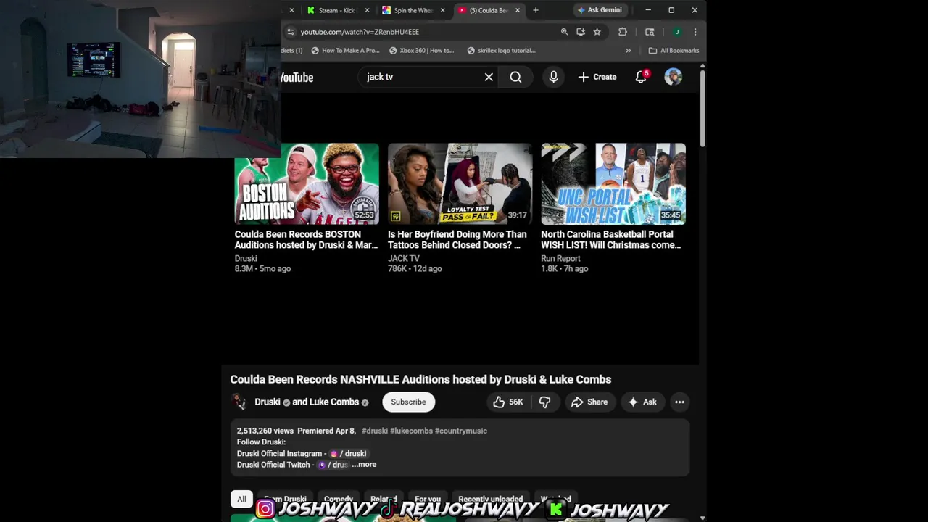Expand hidden bookmarks with double chevron

(628, 51)
